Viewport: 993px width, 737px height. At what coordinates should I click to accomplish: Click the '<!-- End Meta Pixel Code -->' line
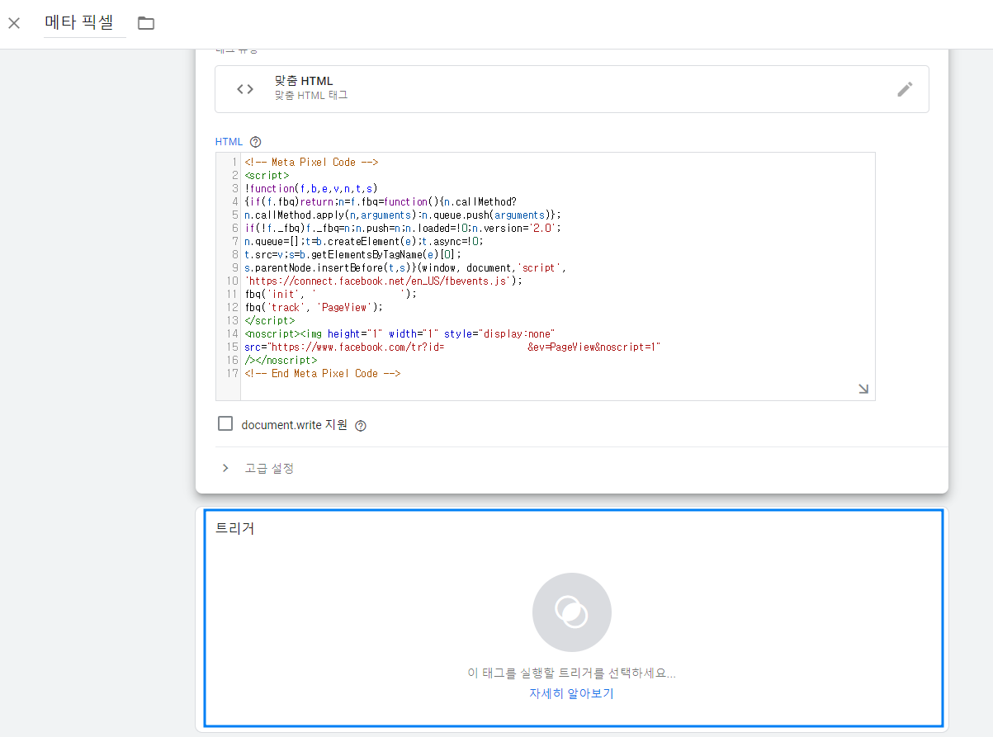click(x=323, y=373)
